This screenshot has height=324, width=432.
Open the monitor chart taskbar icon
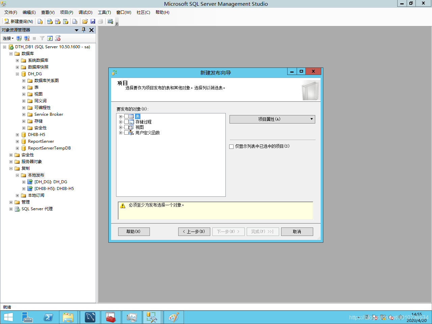[x=132, y=317]
